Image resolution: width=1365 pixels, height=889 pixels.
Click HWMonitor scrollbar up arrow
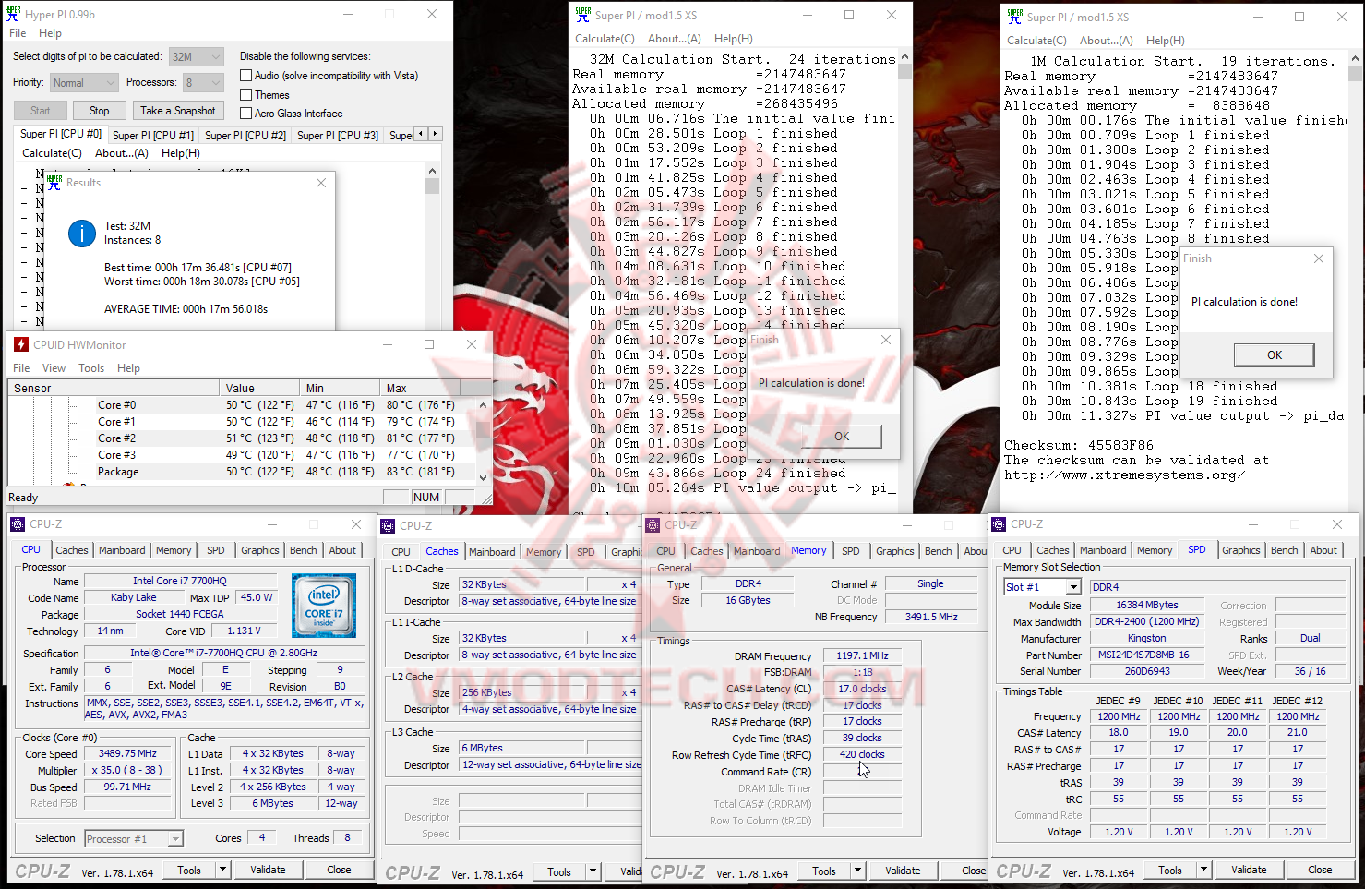click(483, 404)
